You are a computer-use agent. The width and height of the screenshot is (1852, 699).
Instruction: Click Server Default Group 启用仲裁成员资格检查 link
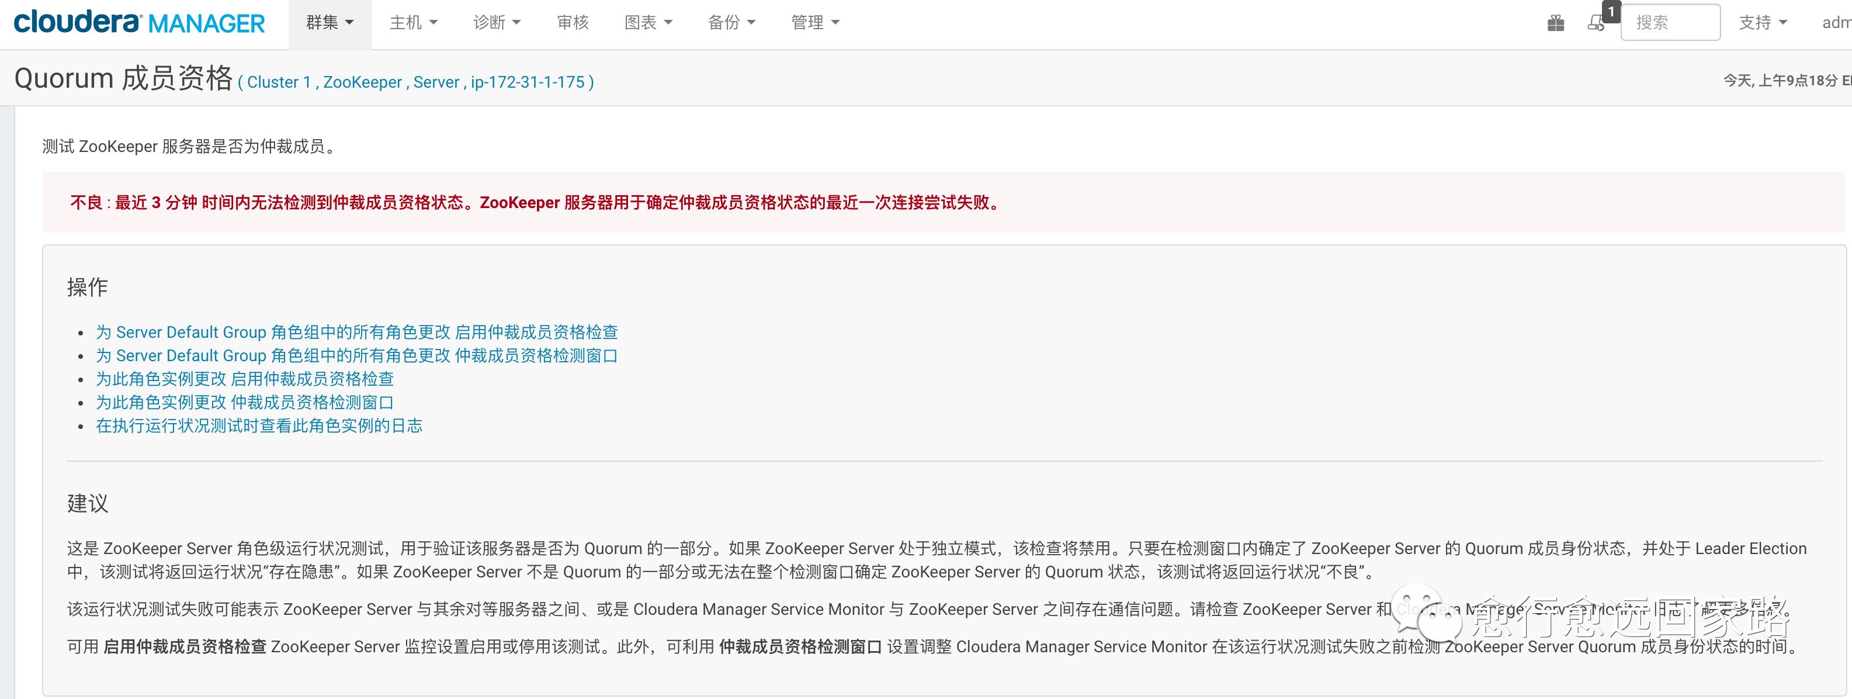click(356, 332)
